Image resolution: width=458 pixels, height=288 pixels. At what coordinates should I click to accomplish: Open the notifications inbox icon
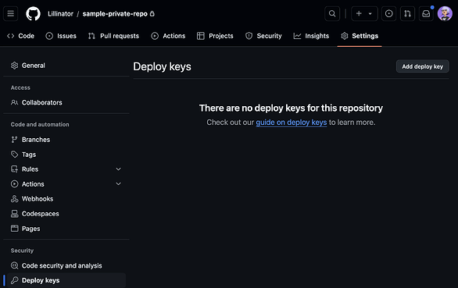(x=426, y=14)
